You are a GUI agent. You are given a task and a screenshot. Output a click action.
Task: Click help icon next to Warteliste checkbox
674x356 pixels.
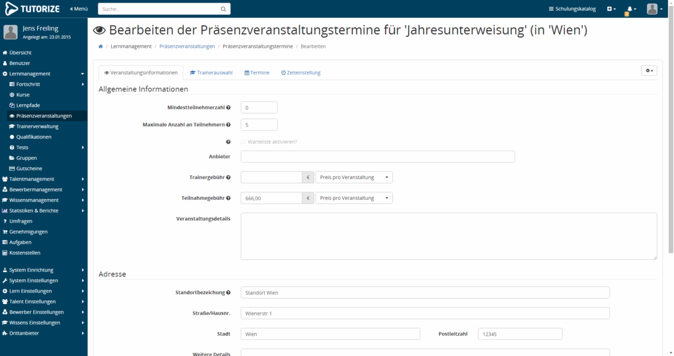point(229,142)
